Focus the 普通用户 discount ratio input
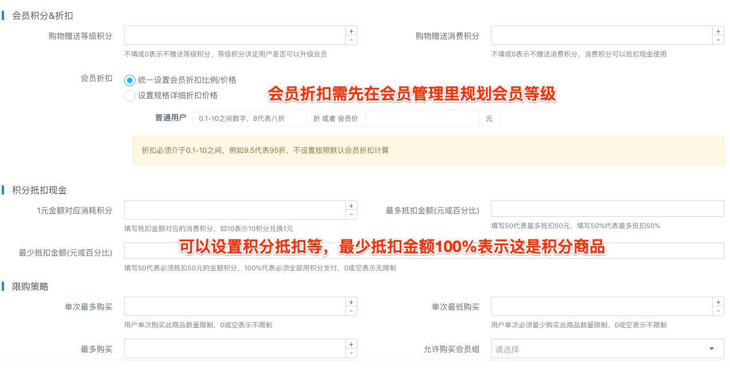 point(249,119)
